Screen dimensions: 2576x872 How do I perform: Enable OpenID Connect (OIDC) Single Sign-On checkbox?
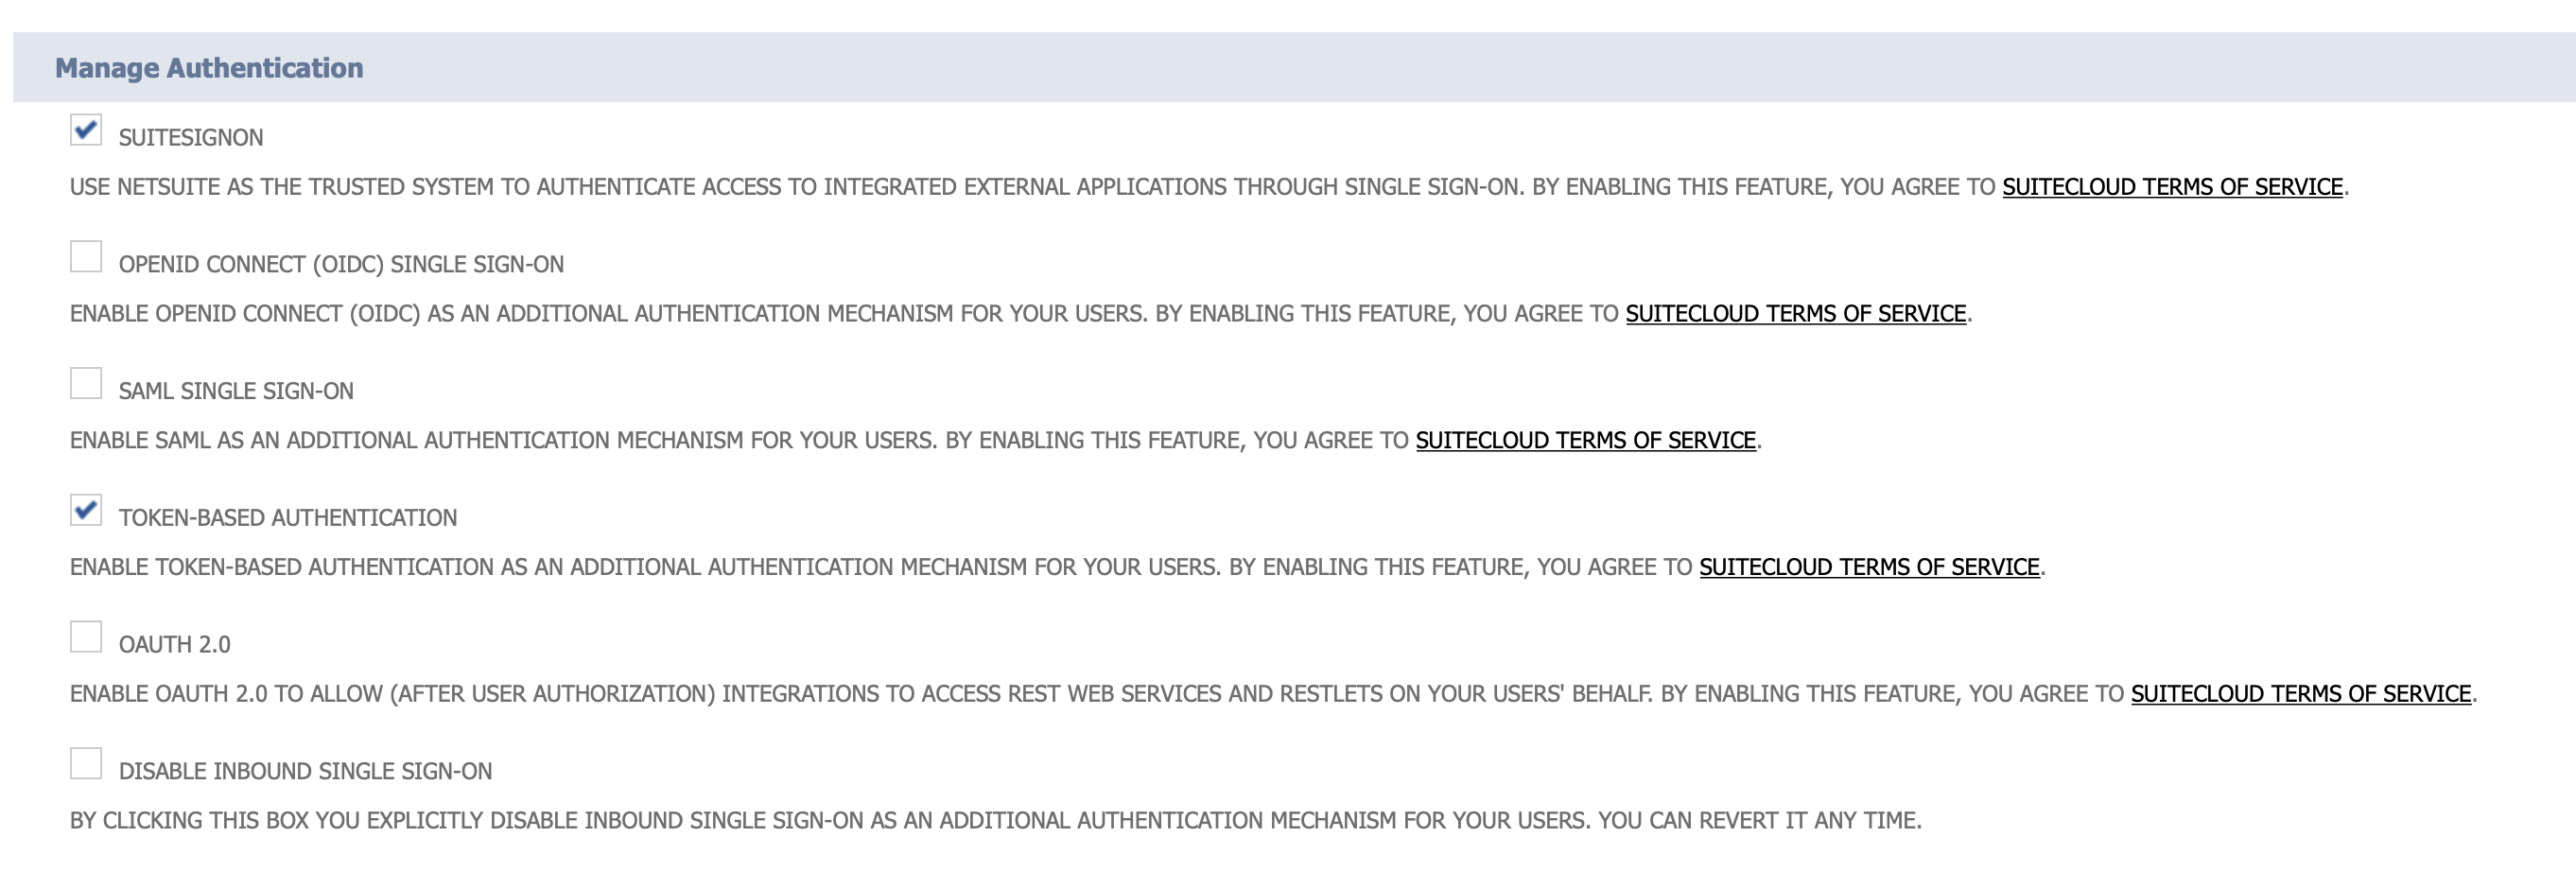click(86, 257)
